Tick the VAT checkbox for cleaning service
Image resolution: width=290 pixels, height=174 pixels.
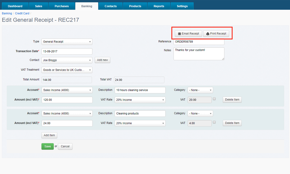coord(214,99)
